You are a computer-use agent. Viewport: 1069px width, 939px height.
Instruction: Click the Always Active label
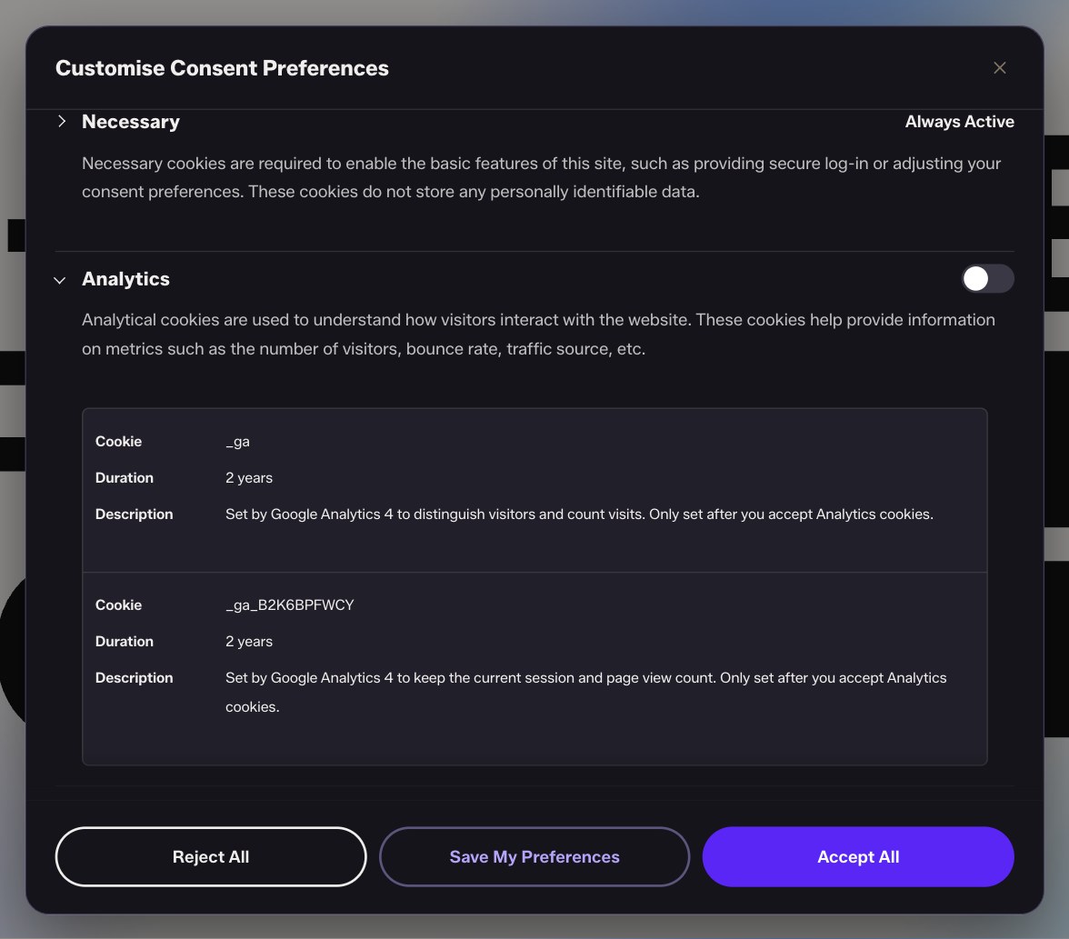pyautogui.click(x=959, y=122)
